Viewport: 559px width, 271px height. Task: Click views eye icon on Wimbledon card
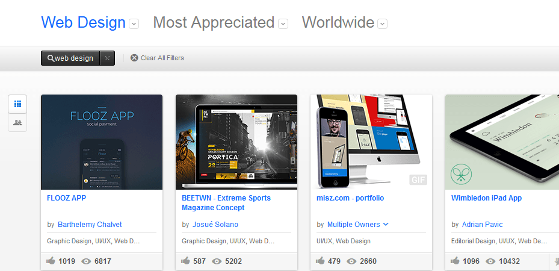click(x=490, y=261)
